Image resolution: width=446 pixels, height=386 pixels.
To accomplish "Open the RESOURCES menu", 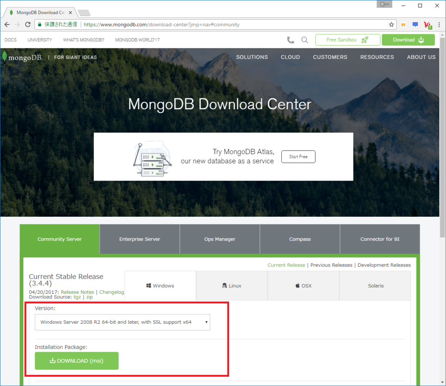I will click(x=377, y=57).
